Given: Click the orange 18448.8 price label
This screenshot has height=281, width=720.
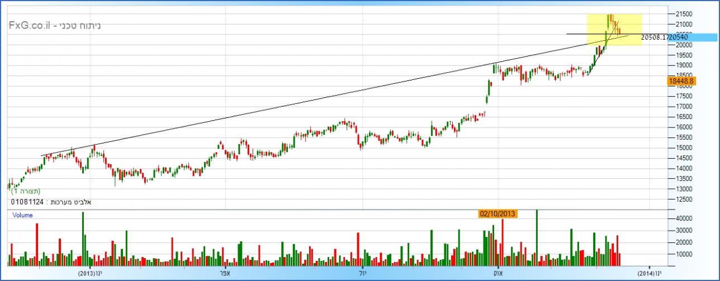Looking at the screenshot, I should click(x=681, y=81).
